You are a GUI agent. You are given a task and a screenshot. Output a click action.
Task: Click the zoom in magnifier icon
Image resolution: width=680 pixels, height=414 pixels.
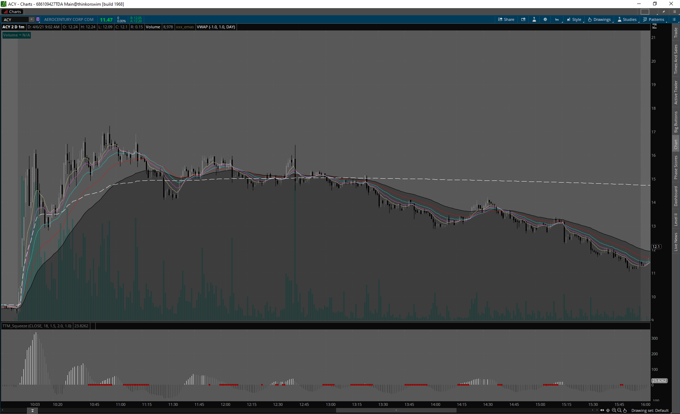click(614, 410)
